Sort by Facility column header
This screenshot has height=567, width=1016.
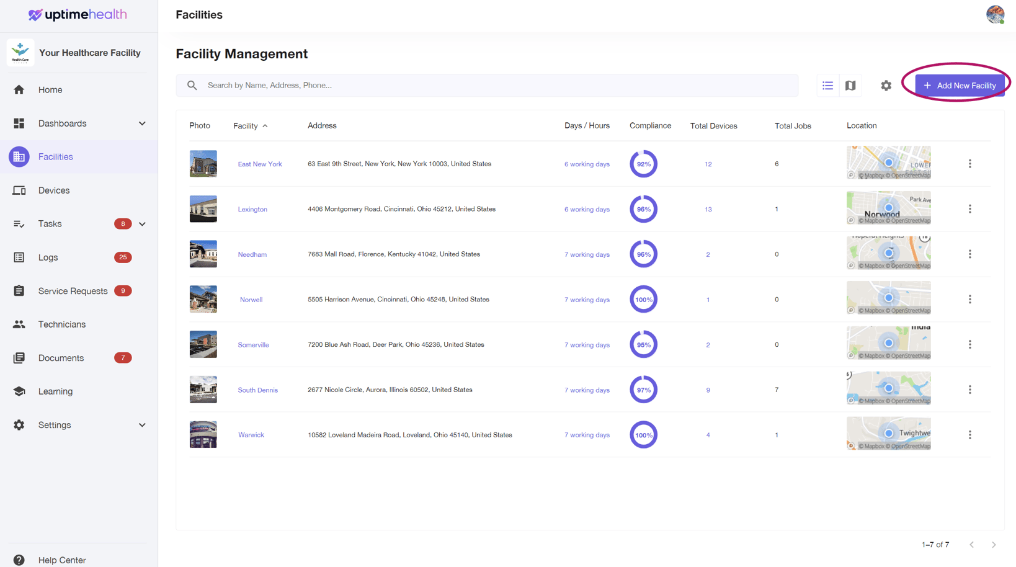coord(251,126)
